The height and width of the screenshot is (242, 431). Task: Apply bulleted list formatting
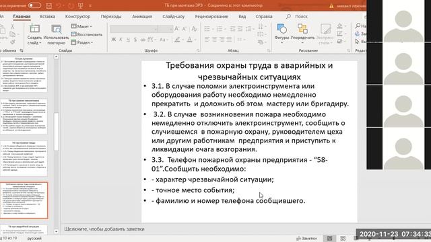209,29
